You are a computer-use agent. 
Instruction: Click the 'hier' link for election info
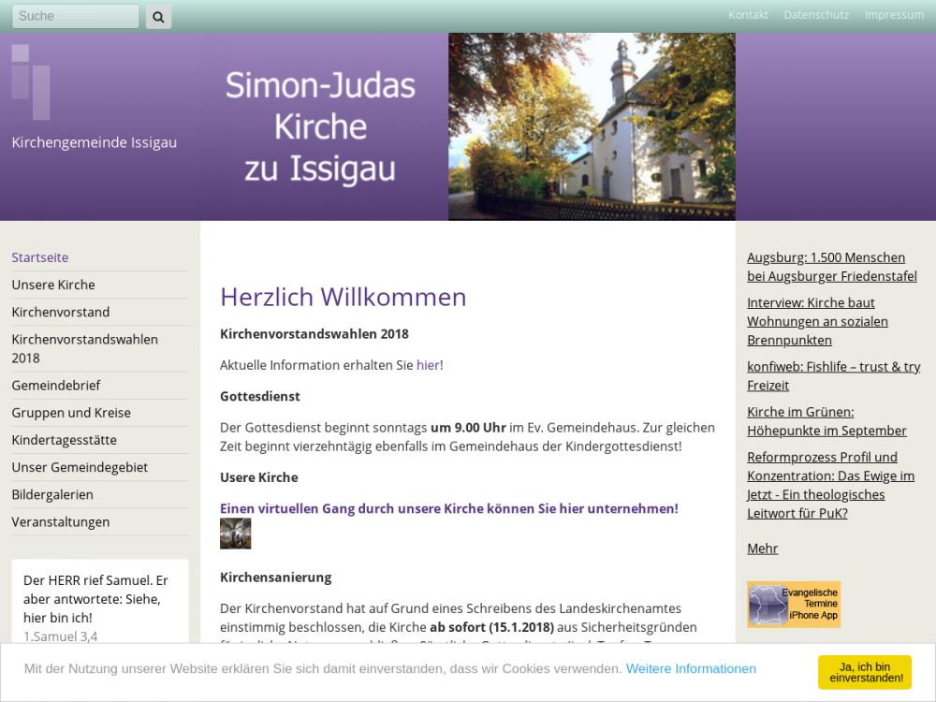[428, 365]
